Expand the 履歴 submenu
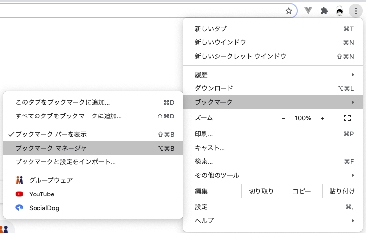 click(273, 75)
